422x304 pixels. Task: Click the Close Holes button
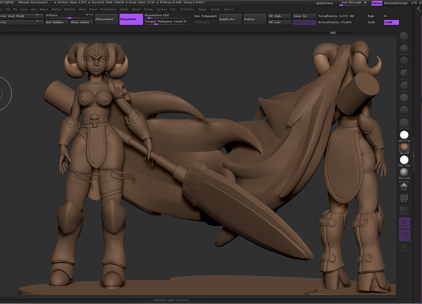(82, 22)
